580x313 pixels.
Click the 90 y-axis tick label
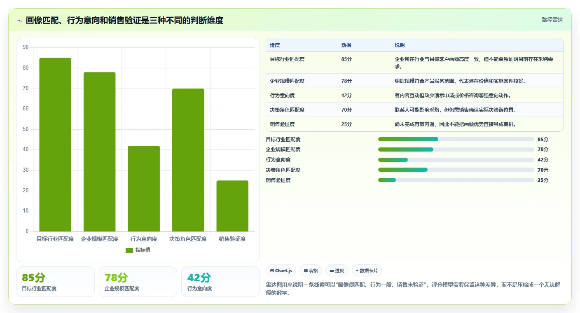click(x=26, y=47)
